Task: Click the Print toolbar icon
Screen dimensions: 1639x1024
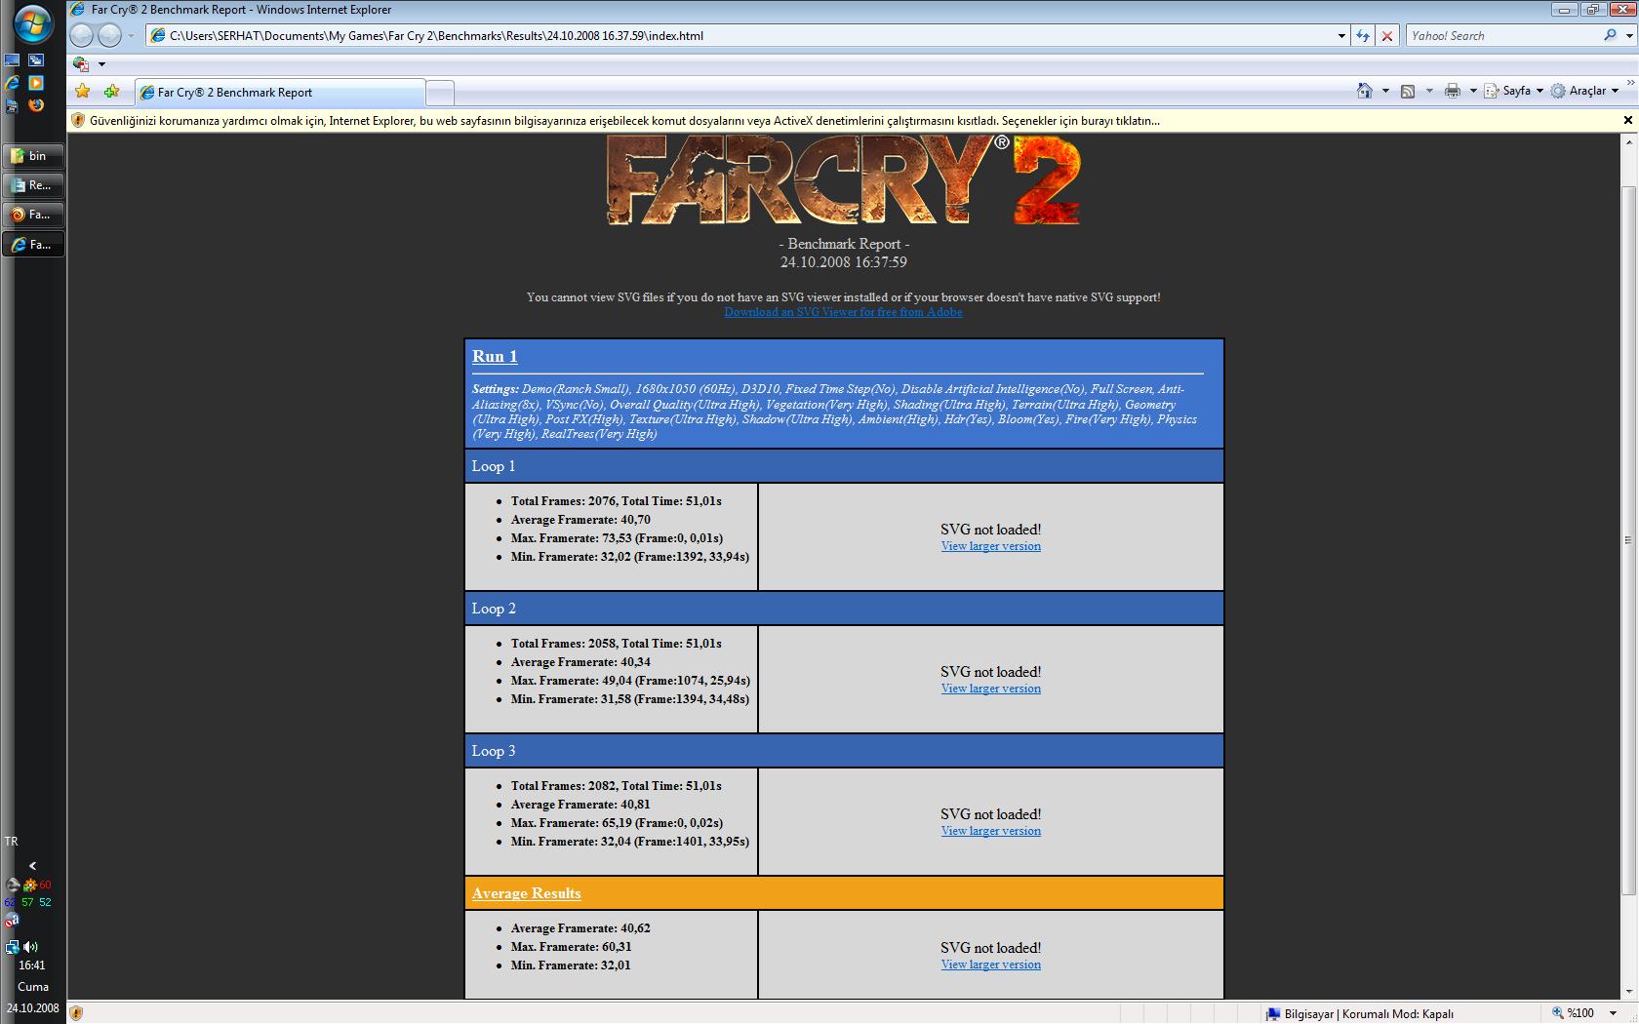Action: [1453, 91]
